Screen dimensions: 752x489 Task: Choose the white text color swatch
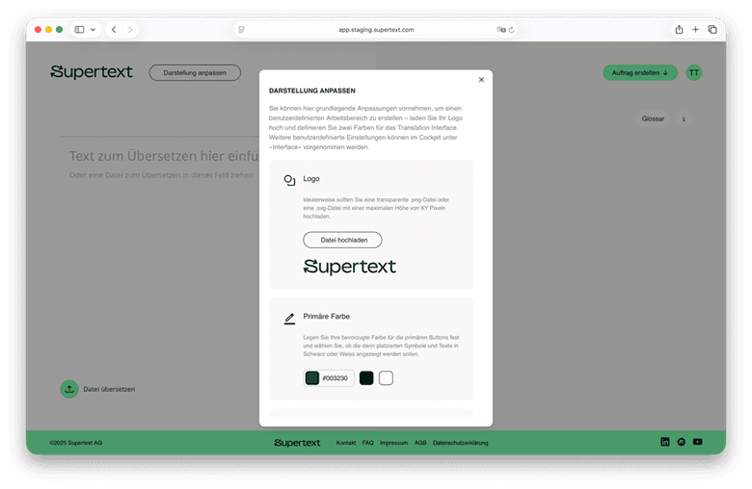pos(386,378)
